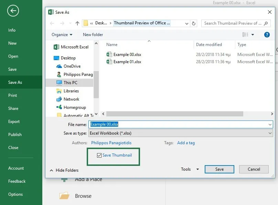Click the search magnifier icon
The image size is (278, 205).
[x=266, y=23]
